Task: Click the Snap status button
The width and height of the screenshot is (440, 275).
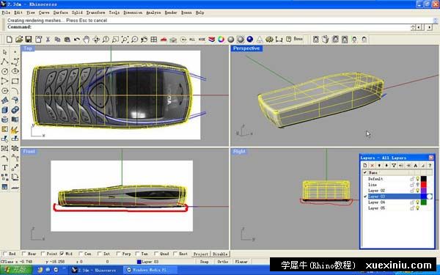Action: pos(205,262)
